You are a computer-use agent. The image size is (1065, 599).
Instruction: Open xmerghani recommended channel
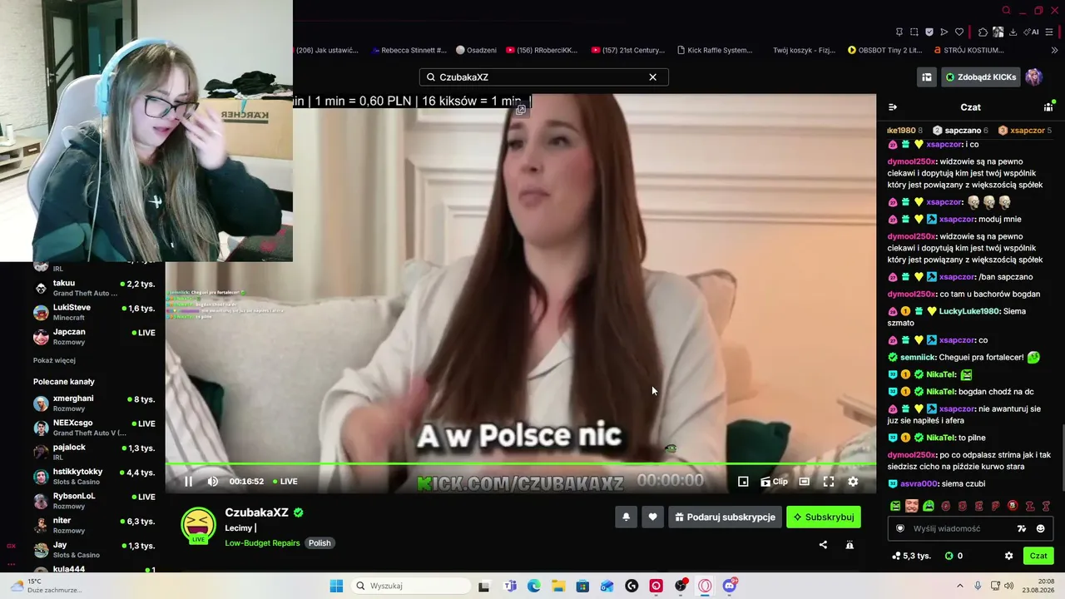[x=94, y=403]
